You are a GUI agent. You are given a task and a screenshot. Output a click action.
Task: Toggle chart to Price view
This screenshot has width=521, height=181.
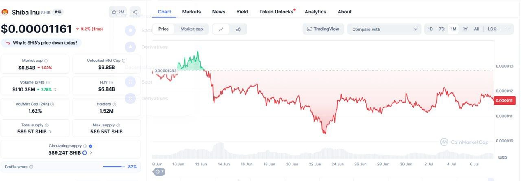(x=164, y=29)
